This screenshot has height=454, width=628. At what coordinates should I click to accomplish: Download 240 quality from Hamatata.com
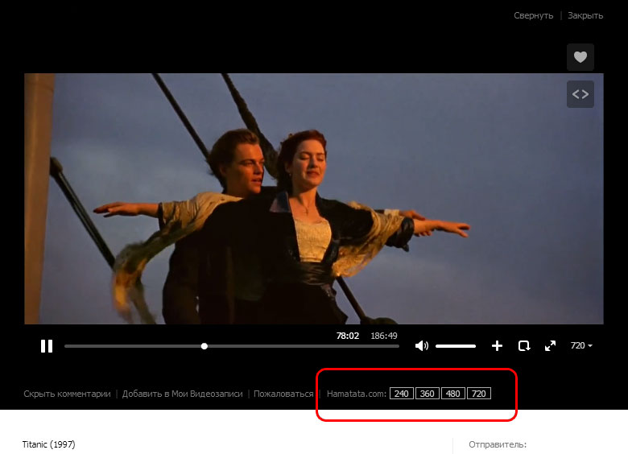[401, 394]
